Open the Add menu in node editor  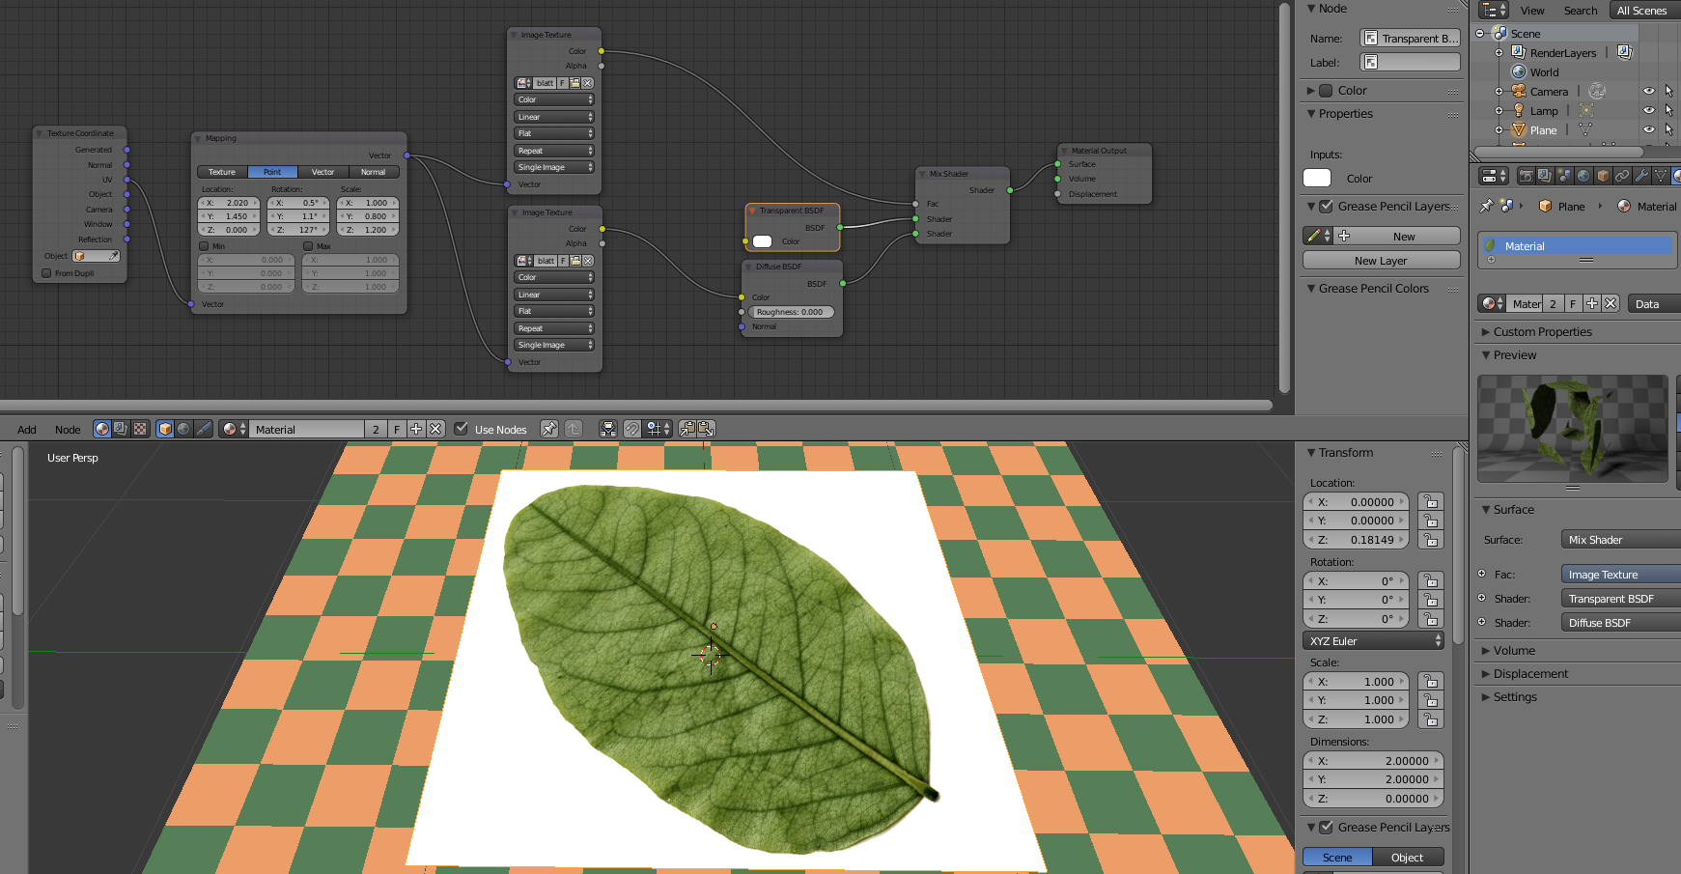(27, 430)
